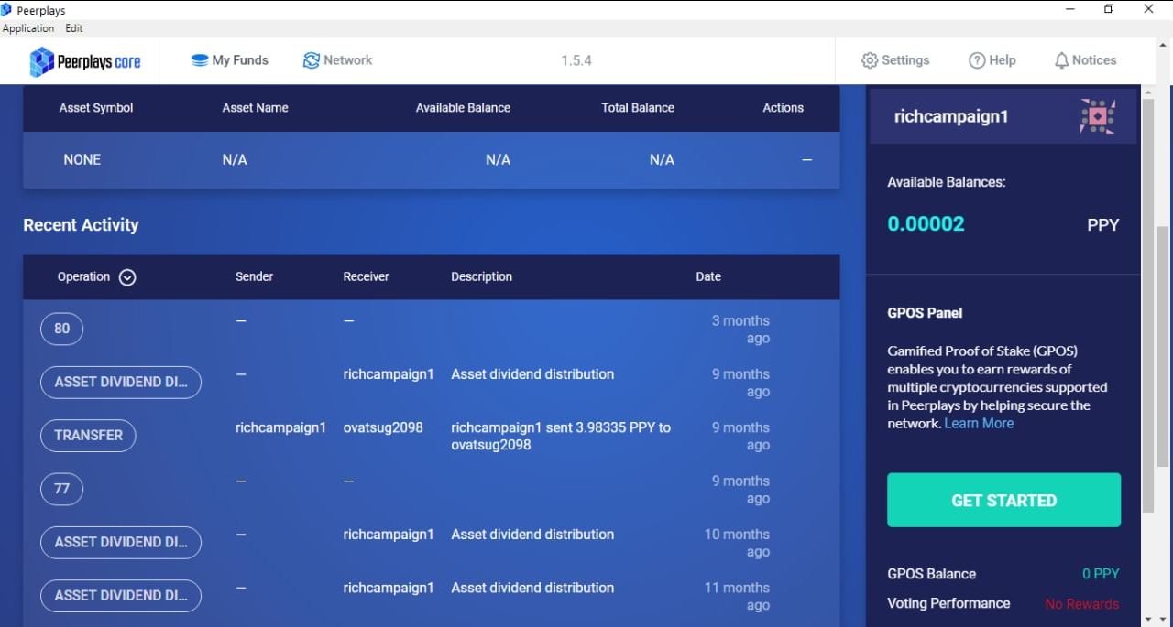The height and width of the screenshot is (627, 1173).
Task: Click the Network icon
Action: tap(312, 60)
